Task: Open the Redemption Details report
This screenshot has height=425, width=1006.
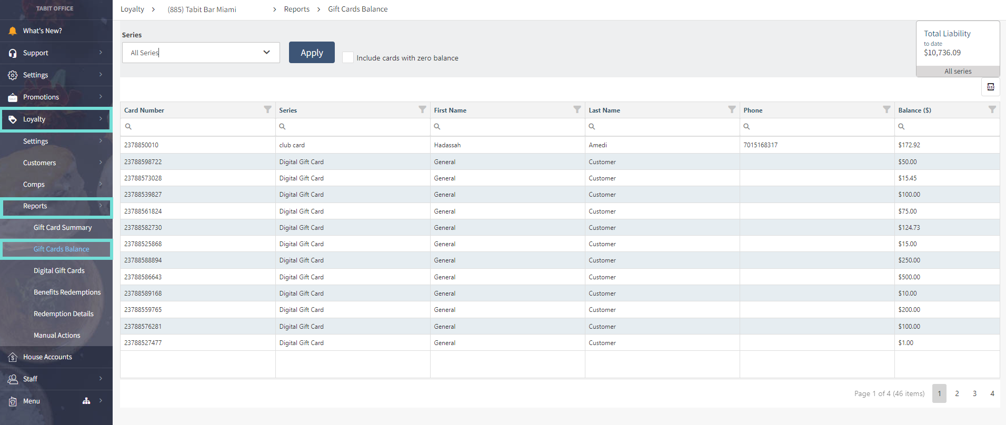Action: [x=64, y=314]
